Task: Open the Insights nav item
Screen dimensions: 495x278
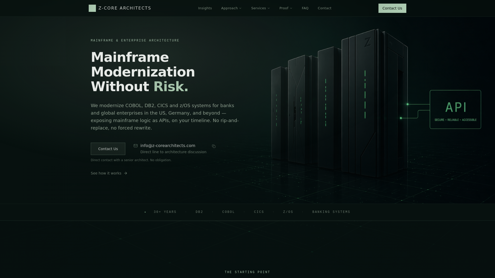Action: click(205, 8)
